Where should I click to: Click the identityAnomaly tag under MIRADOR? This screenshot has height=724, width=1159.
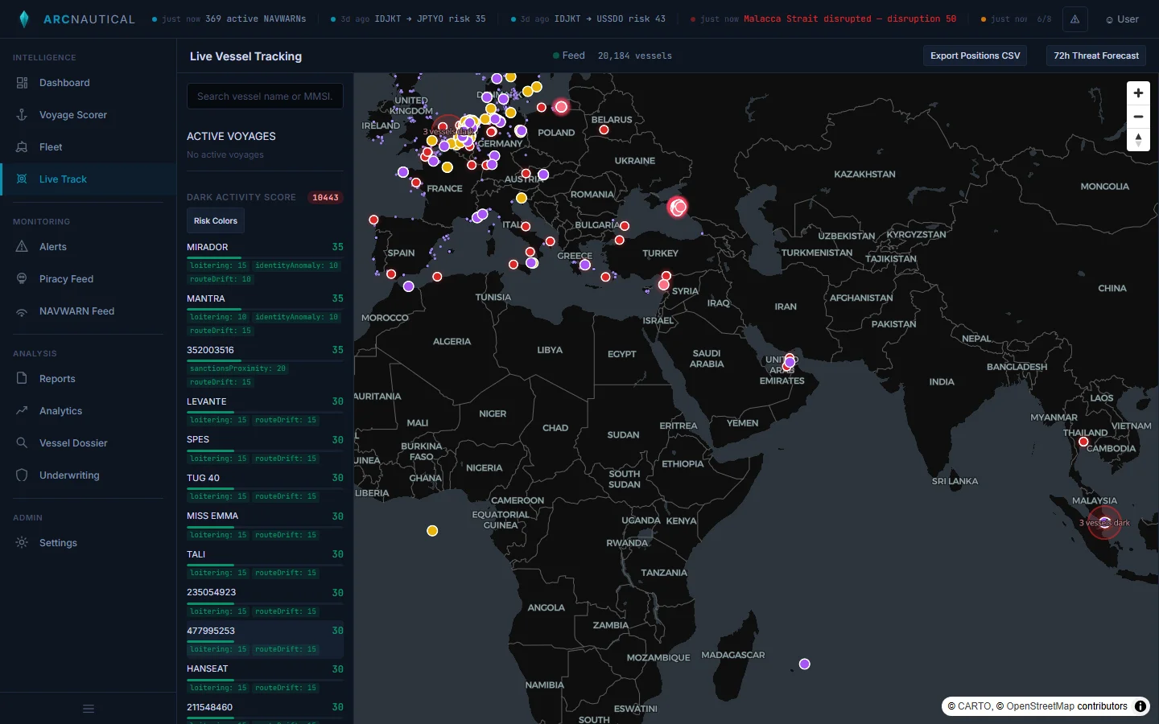pyautogui.click(x=297, y=265)
